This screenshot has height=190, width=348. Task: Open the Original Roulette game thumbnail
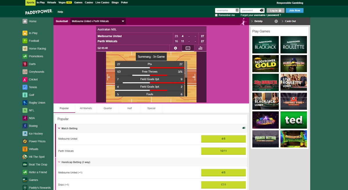tap(293, 45)
